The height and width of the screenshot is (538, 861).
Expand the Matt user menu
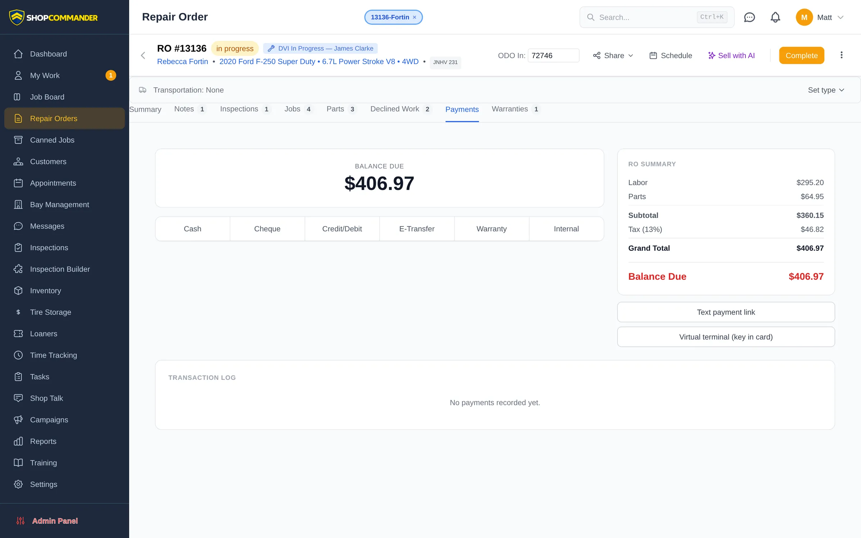(x=820, y=17)
